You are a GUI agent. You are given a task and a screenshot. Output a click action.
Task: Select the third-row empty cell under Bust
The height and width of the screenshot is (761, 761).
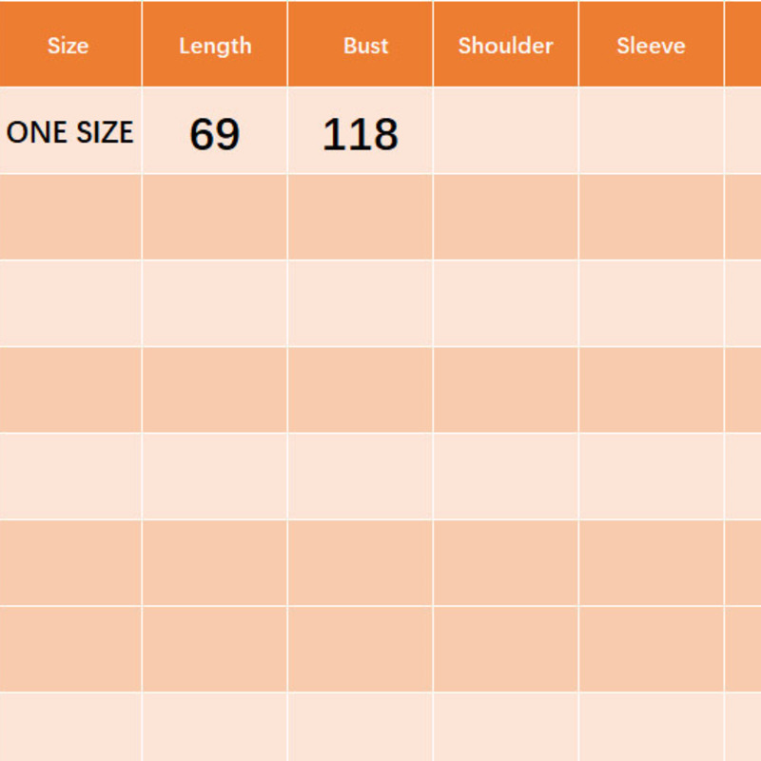361,303
